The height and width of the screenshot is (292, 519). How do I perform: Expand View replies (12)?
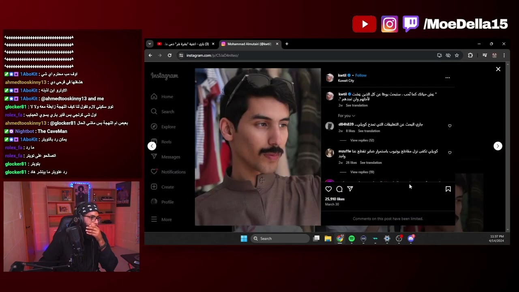pyautogui.click(x=362, y=140)
